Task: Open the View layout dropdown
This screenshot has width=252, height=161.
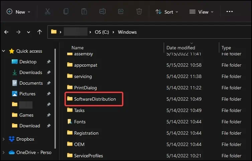Action: (x=201, y=12)
